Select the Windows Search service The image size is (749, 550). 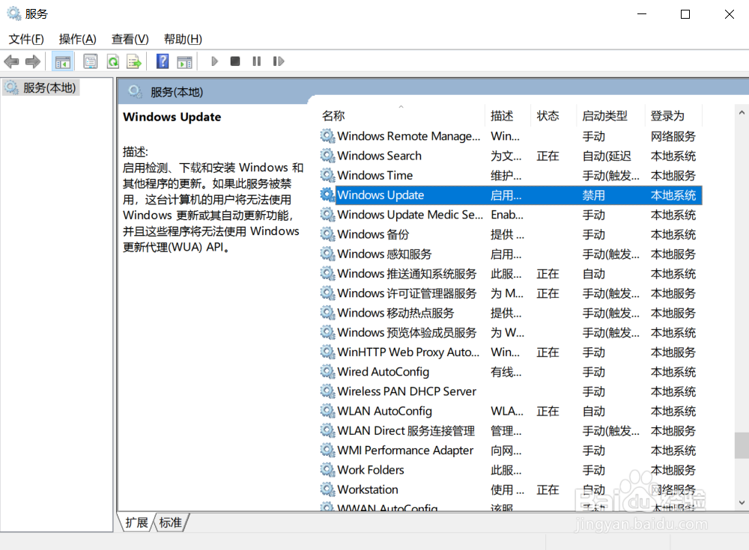pyautogui.click(x=510, y=156)
